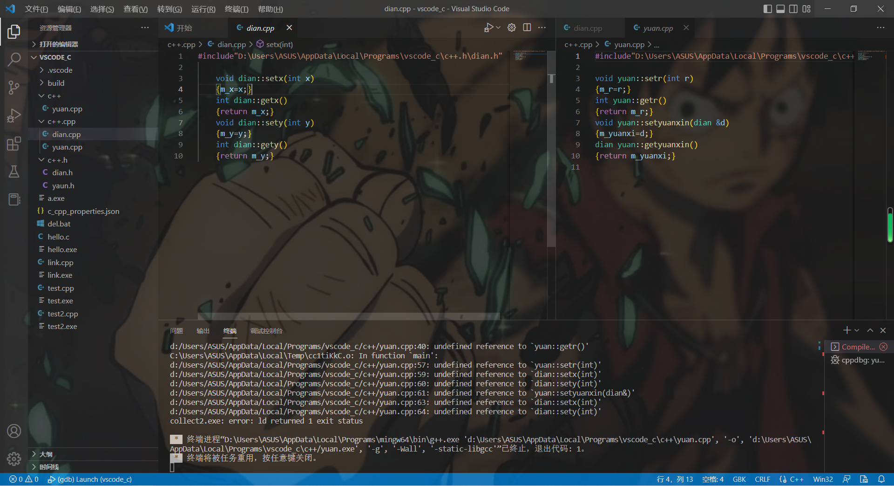The image size is (894, 486).
Task: Open the 编辑(E) menu
Action: pos(69,9)
